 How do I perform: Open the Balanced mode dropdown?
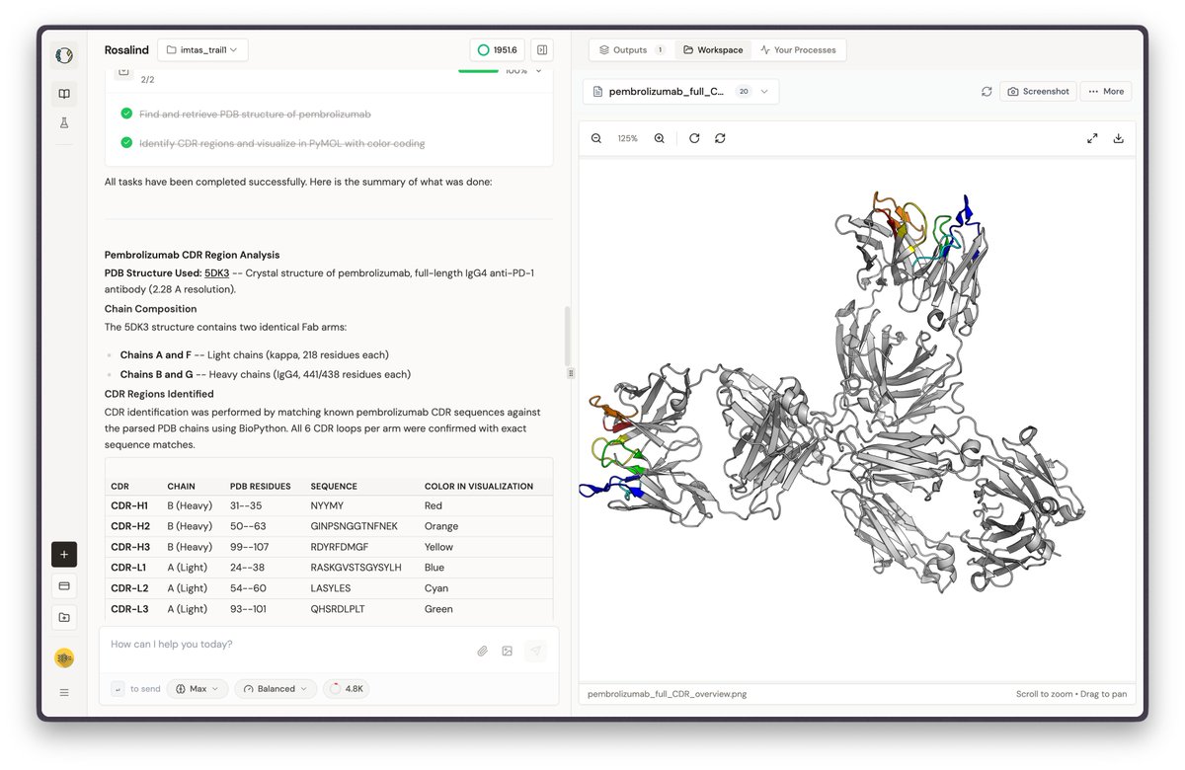[275, 689]
